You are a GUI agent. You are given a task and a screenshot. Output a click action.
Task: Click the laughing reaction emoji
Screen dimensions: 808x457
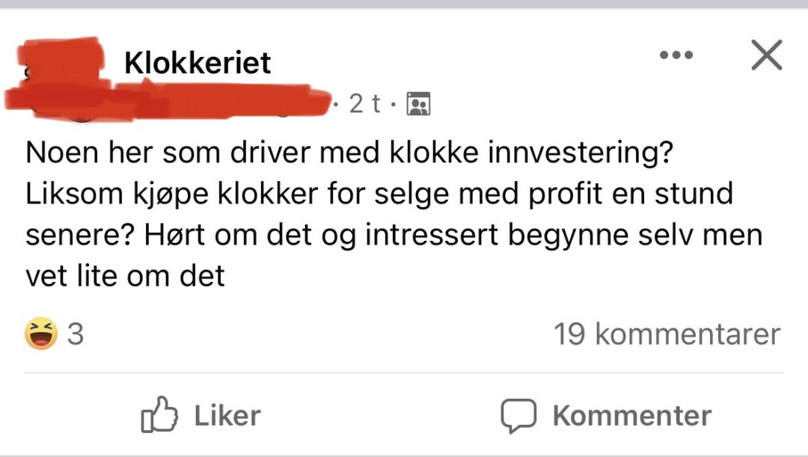[x=41, y=334]
